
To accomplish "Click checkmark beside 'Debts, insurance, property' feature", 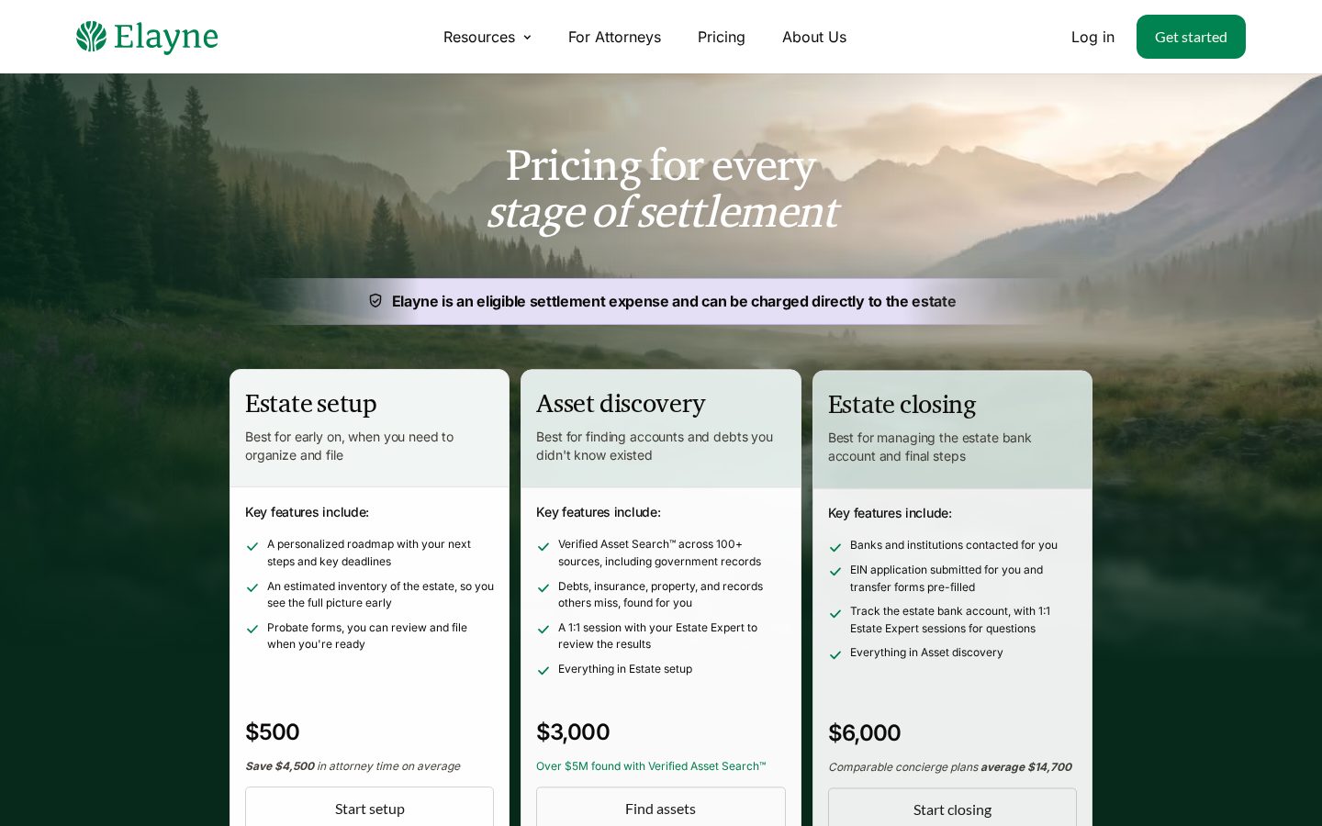I will coord(543,587).
